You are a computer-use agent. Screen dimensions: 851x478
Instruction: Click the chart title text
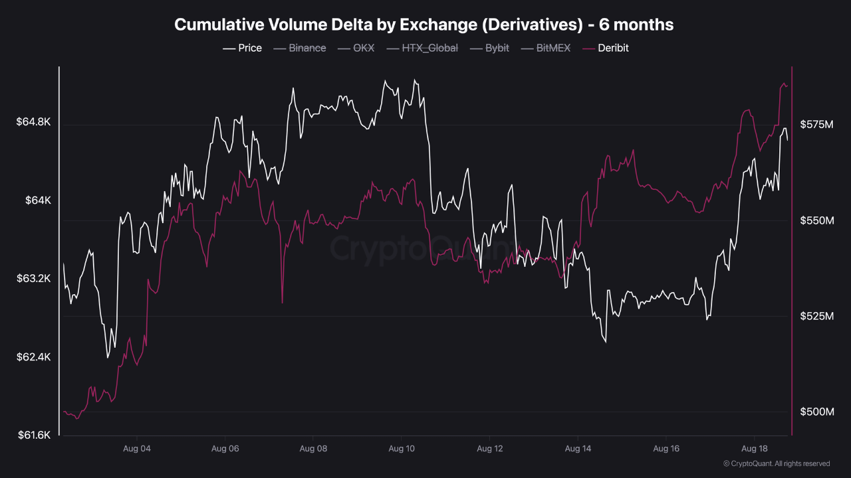[424, 25]
